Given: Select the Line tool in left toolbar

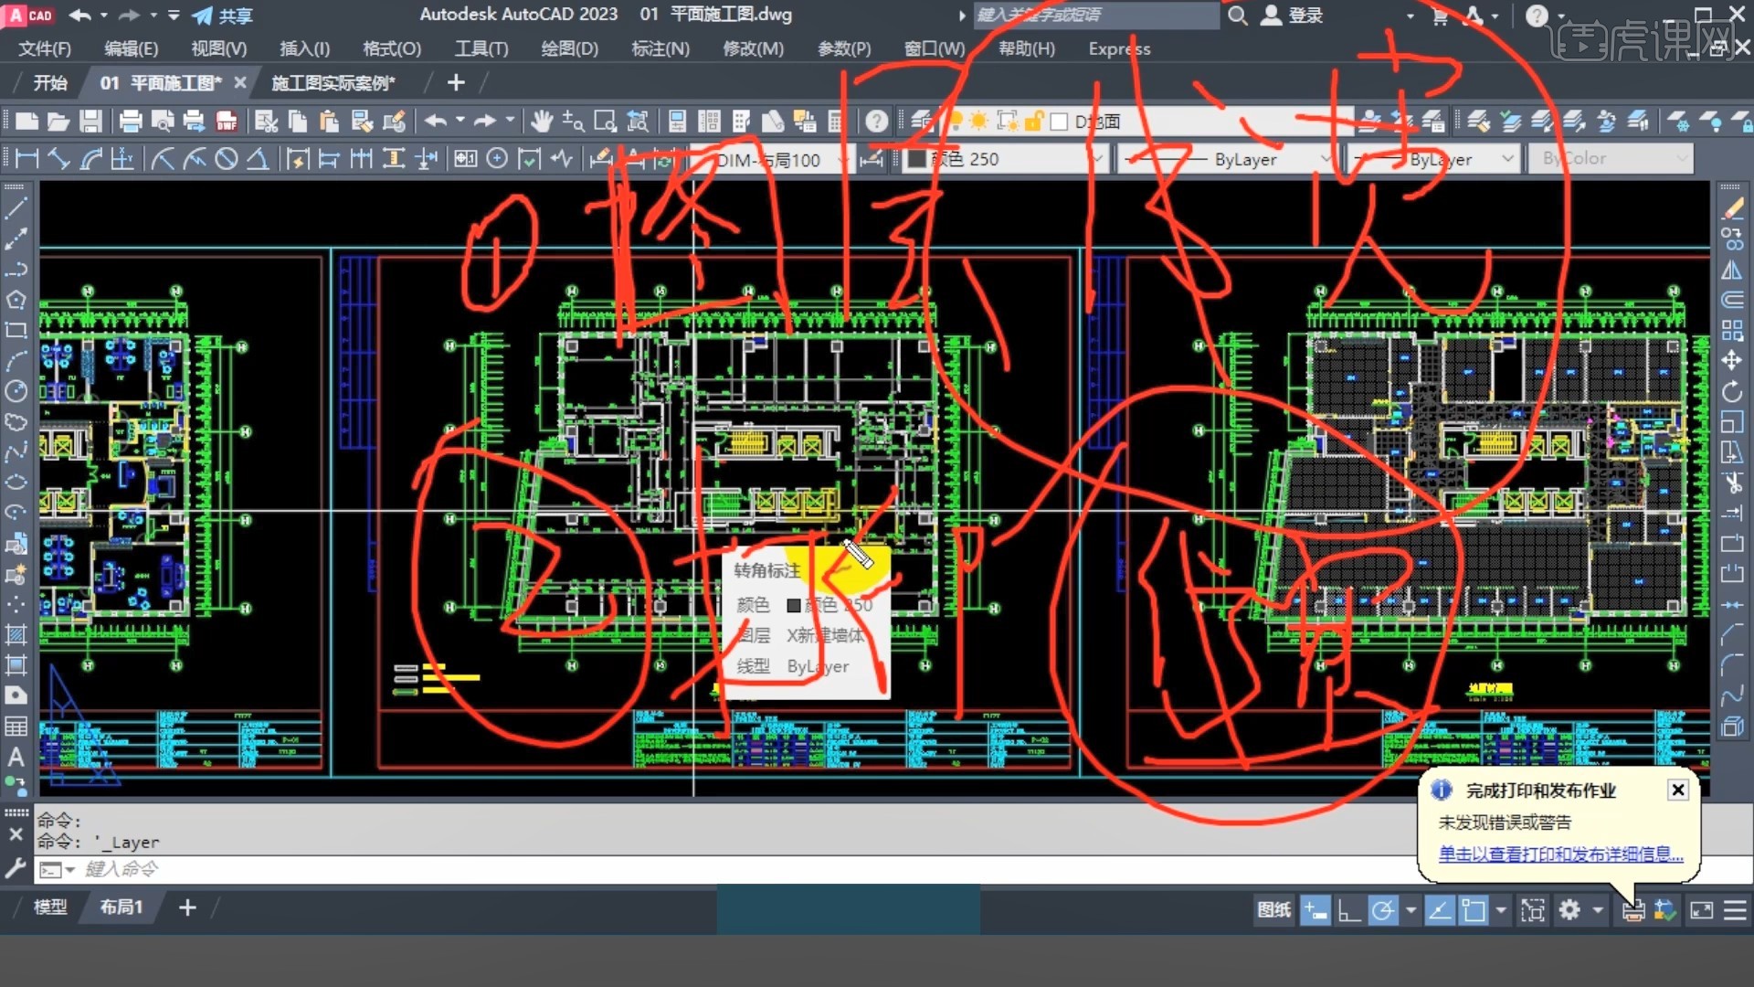Looking at the screenshot, I should pyautogui.click(x=16, y=208).
